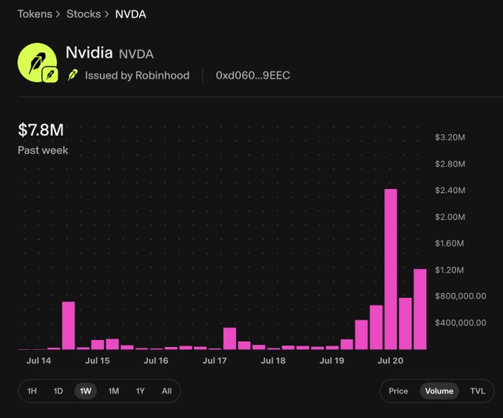Switch the chart range to 1D

point(58,391)
